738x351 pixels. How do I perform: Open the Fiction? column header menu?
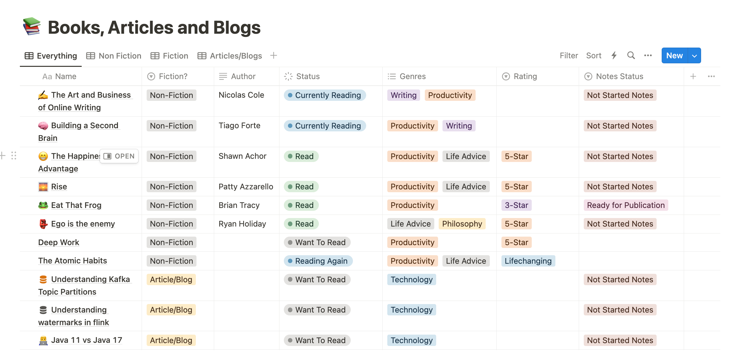pos(173,76)
